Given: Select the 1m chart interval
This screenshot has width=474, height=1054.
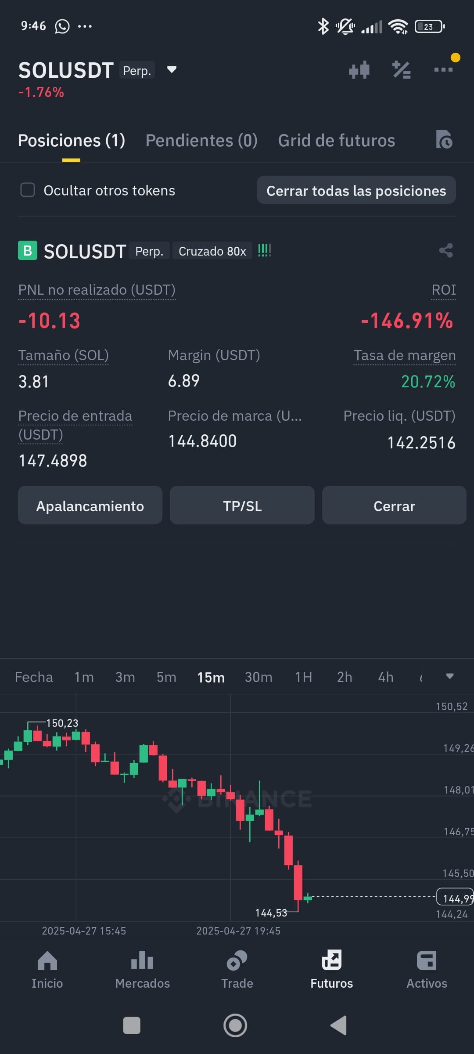Looking at the screenshot, I should point(84,677).
